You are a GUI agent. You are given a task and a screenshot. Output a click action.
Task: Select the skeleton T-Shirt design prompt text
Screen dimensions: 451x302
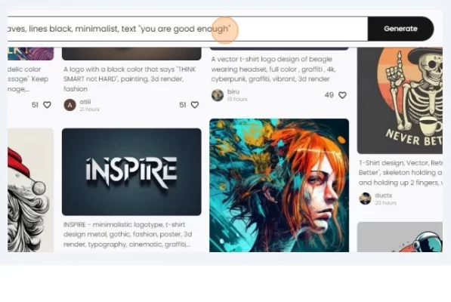pyautogui.click(x=400, y=173)
